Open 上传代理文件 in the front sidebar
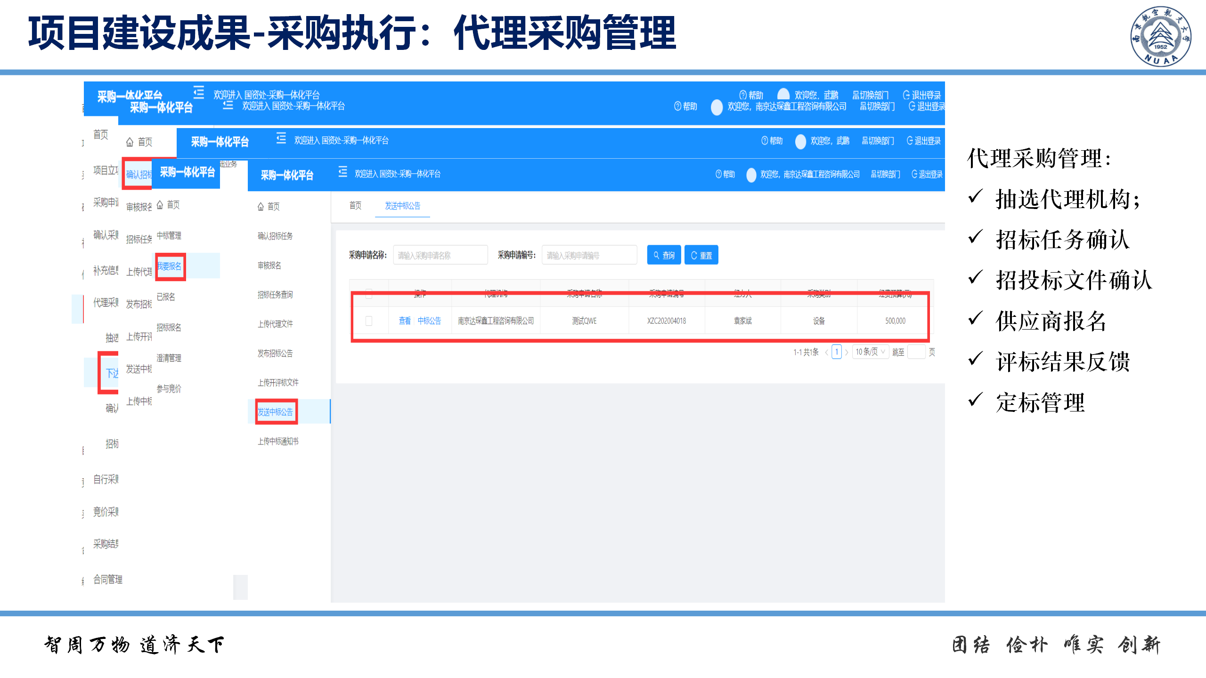The width and height of the screenshot is (1206, 678). [x=275, y=324]
